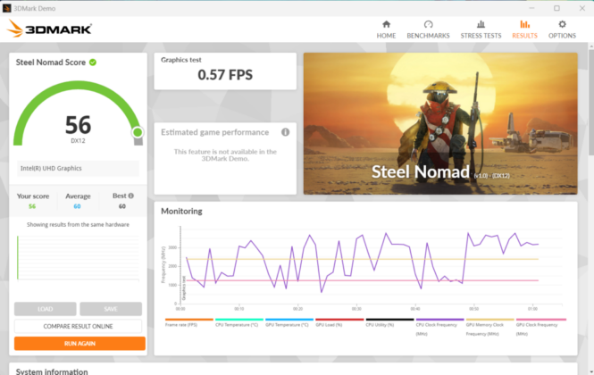Viewport: 594px width, 375px height.
Task: Click the Best score info icon
Action: pos(131,196)
